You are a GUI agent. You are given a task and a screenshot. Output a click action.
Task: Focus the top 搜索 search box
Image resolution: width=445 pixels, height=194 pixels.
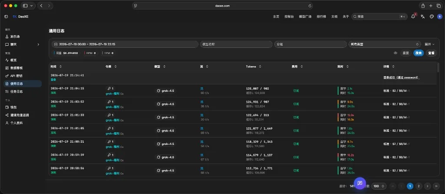[x=379, y=17]
